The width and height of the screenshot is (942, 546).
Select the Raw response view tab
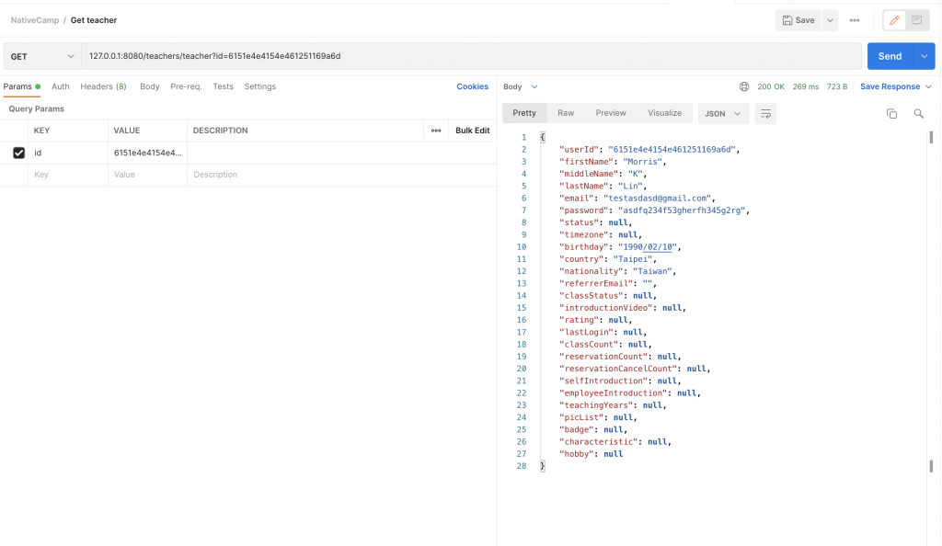click(x=566, y=113)
